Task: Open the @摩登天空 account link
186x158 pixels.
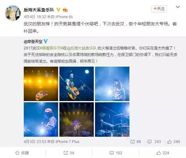Action: [x=33, y=42]
